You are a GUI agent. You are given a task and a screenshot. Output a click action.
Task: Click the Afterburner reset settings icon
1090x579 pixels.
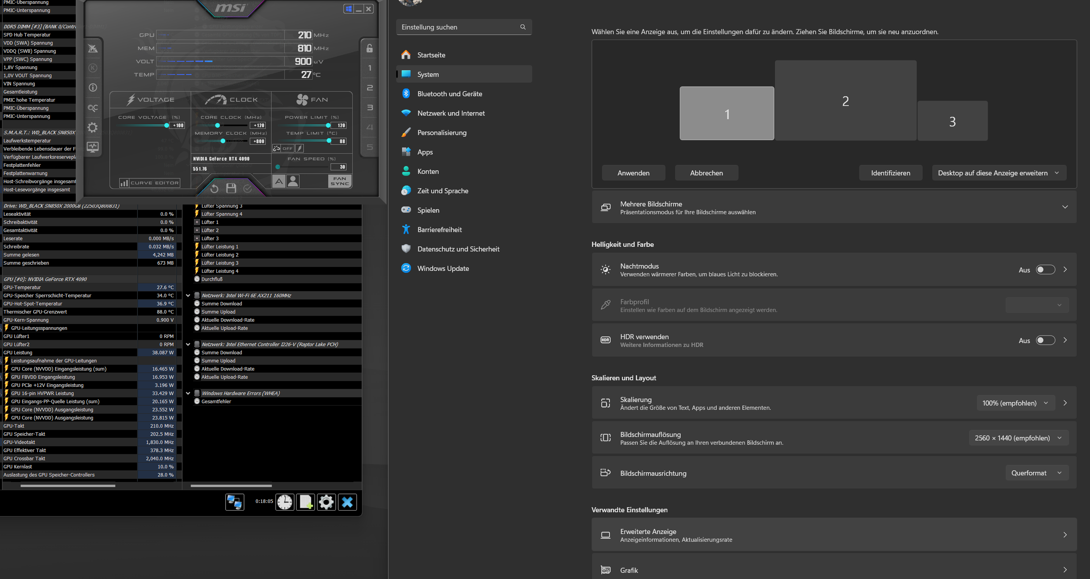coord(214,189)
